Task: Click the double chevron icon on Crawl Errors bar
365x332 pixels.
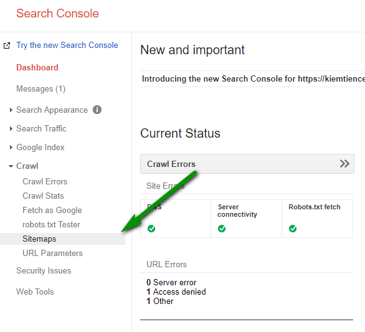Action: 344,164
